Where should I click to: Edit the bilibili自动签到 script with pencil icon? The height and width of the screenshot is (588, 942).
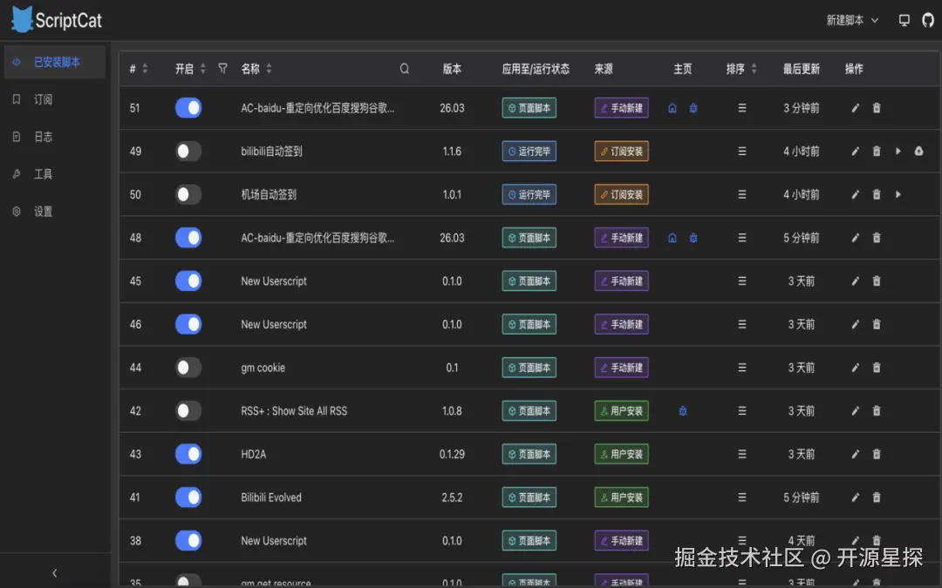pyautogui.click(x=855, y=151)
